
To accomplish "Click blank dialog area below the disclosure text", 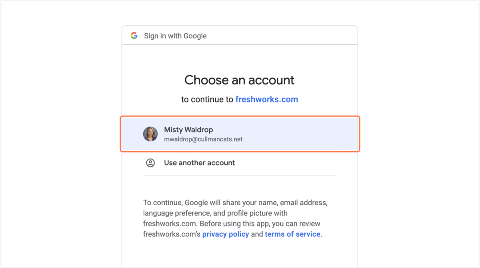I will pyautogui.click(x=240, y=254).
